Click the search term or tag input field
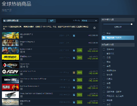 point(25,21)
